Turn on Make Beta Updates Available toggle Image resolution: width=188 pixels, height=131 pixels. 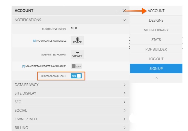pos(76,66)
